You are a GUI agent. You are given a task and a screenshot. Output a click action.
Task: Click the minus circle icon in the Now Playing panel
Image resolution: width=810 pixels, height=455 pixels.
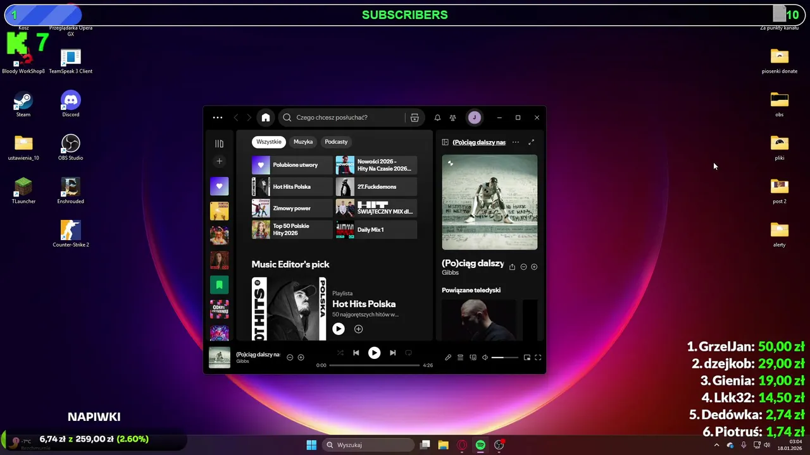[523, 267]
